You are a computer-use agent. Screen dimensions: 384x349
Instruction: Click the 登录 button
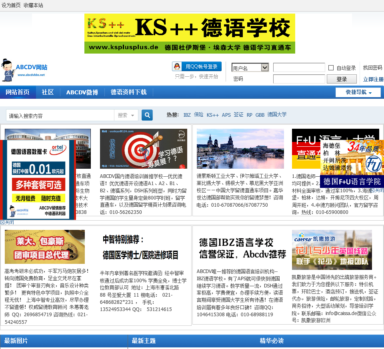342,79
